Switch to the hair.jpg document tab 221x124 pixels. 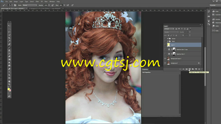[x=45, y=9]
